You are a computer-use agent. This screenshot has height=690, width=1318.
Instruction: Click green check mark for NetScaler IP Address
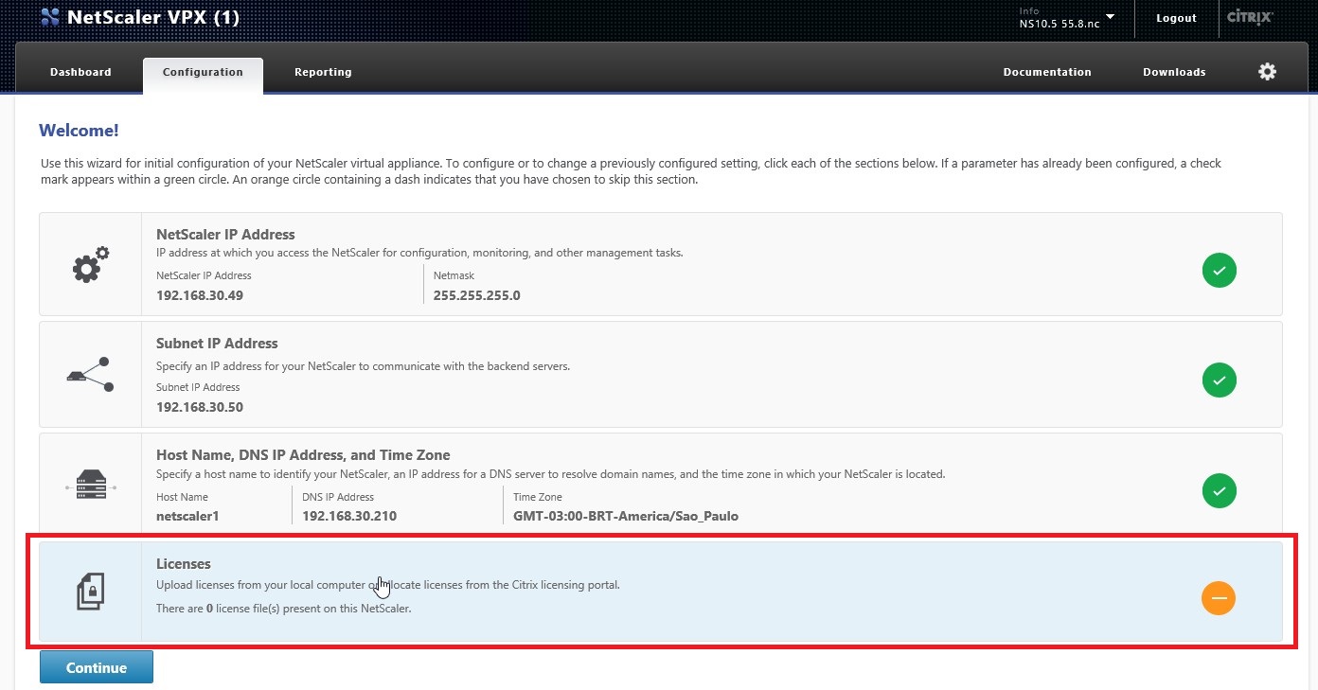[x=1219, y=271]
